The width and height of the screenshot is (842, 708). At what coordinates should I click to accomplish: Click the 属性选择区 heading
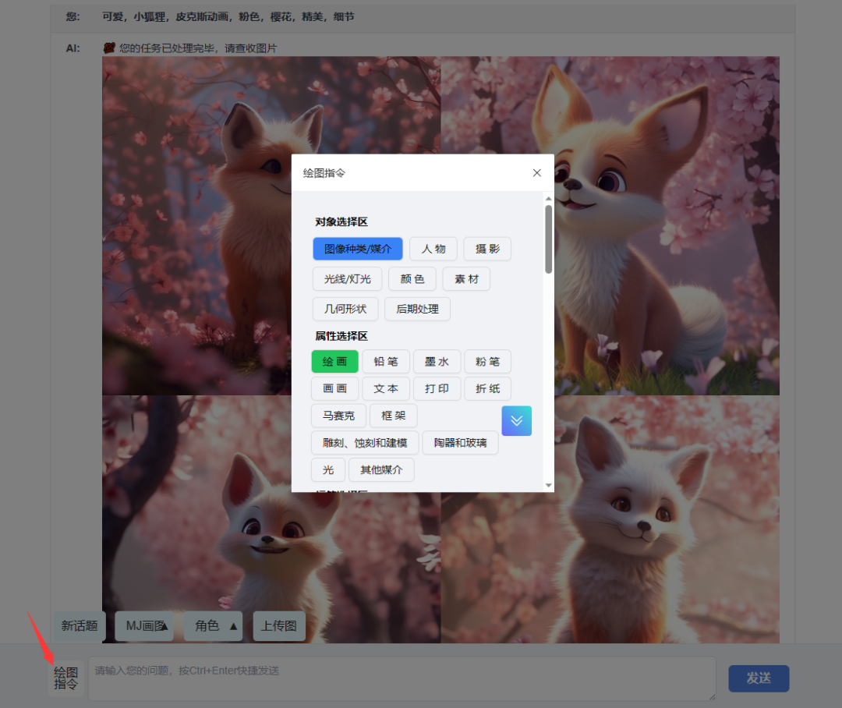pyautogui.click(x=341, y=336)
